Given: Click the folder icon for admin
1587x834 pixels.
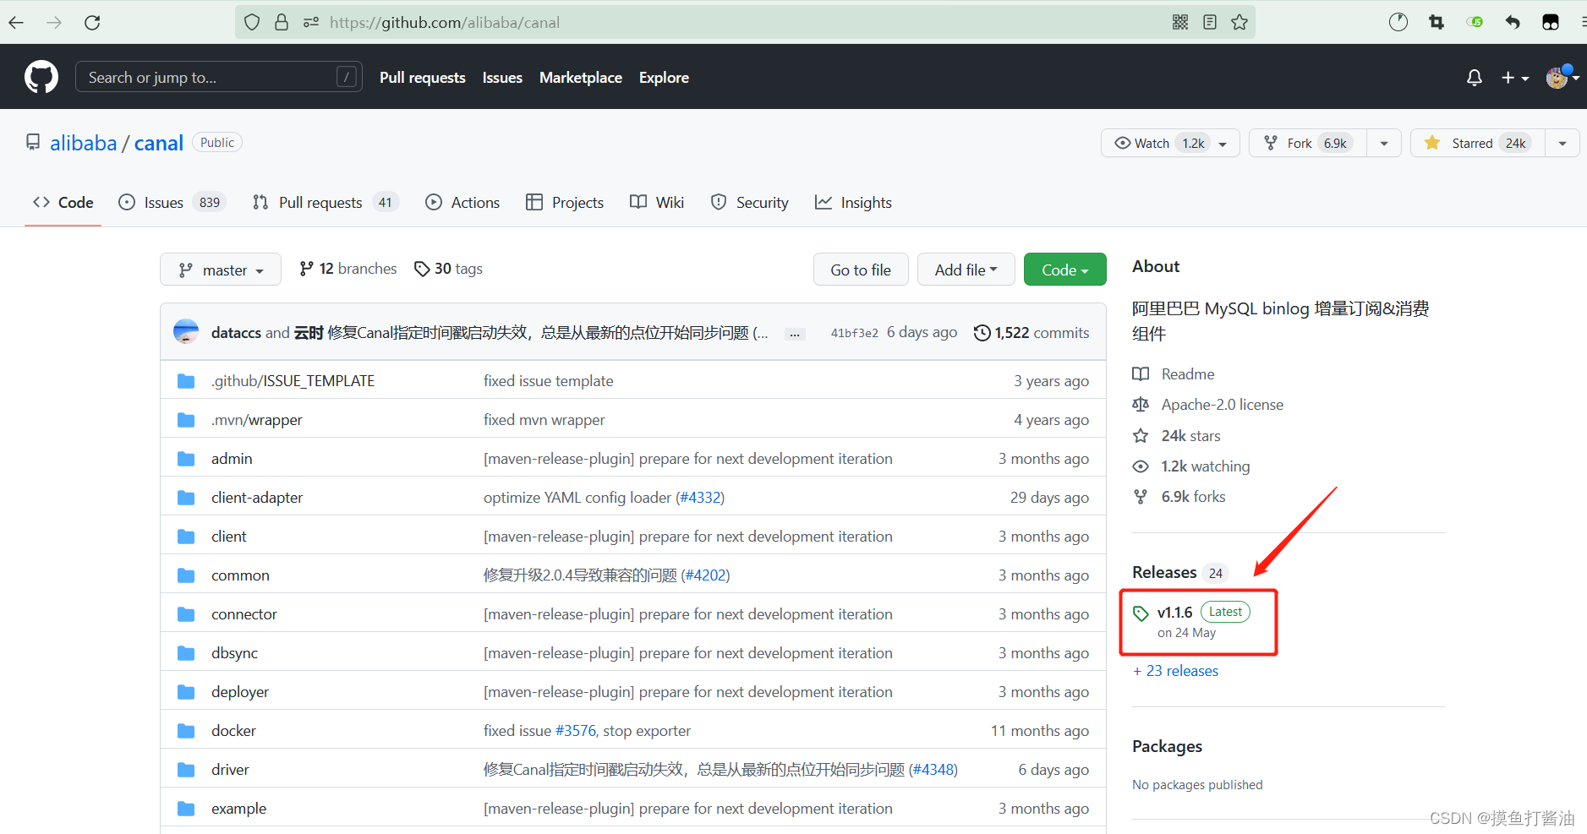Looking at the screenshot, I should coord(186,459).
